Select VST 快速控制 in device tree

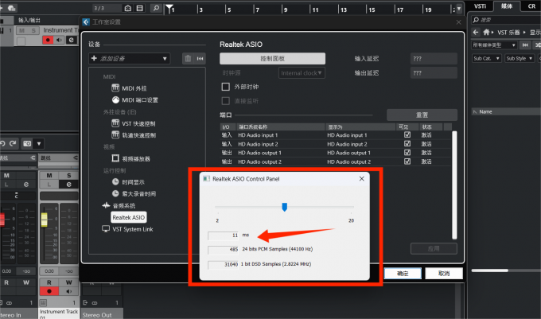(x=134, y=123)
